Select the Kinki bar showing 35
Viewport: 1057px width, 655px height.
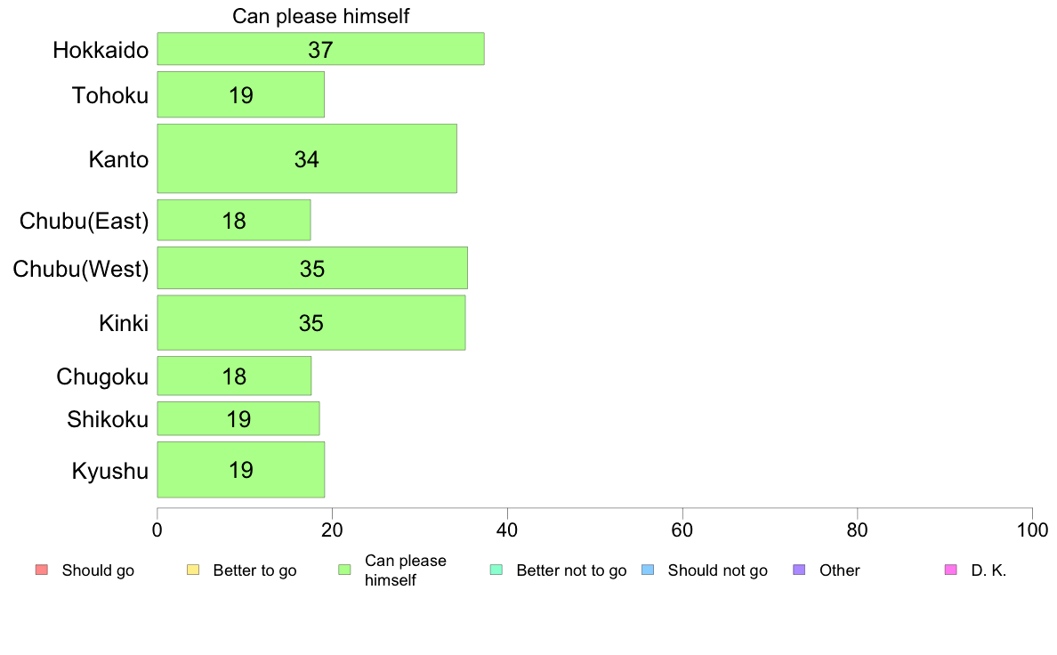311,322
